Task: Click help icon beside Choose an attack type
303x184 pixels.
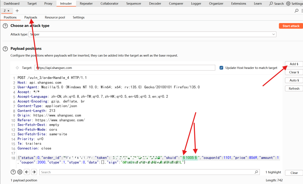Action: click(5, 26)
